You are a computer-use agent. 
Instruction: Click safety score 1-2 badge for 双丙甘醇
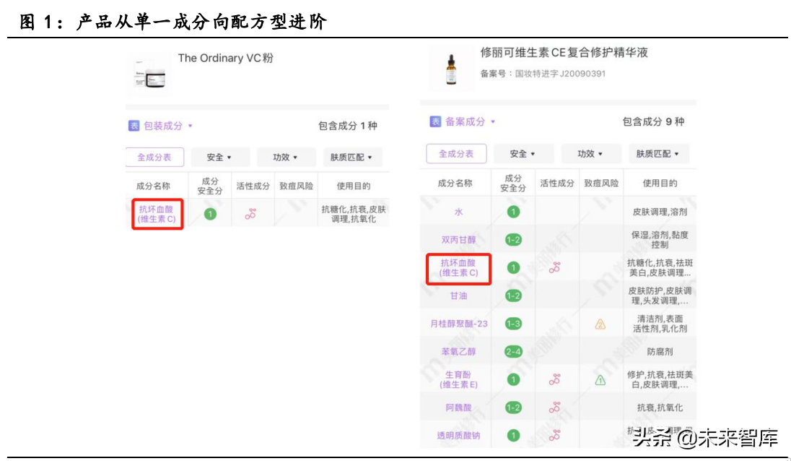(514, 240)
